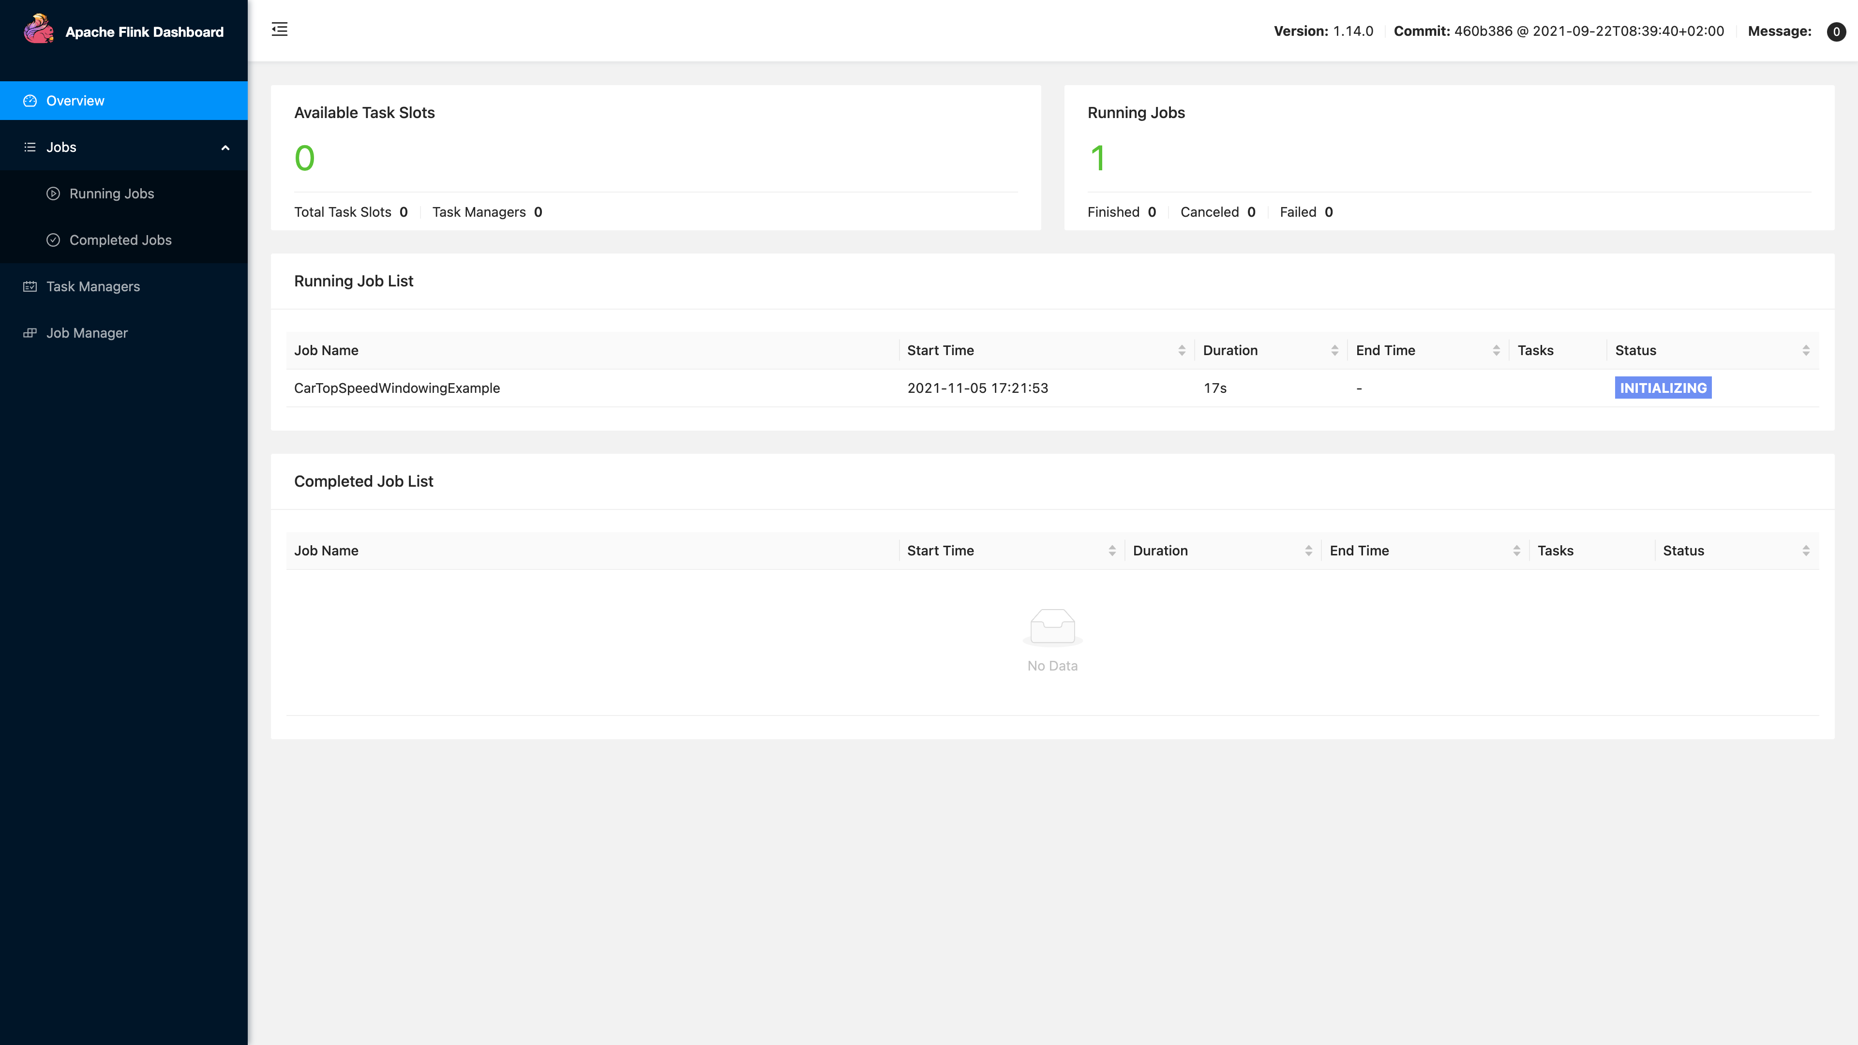
Task: Click the Job Manager build icon
Action: coord(30,333)
